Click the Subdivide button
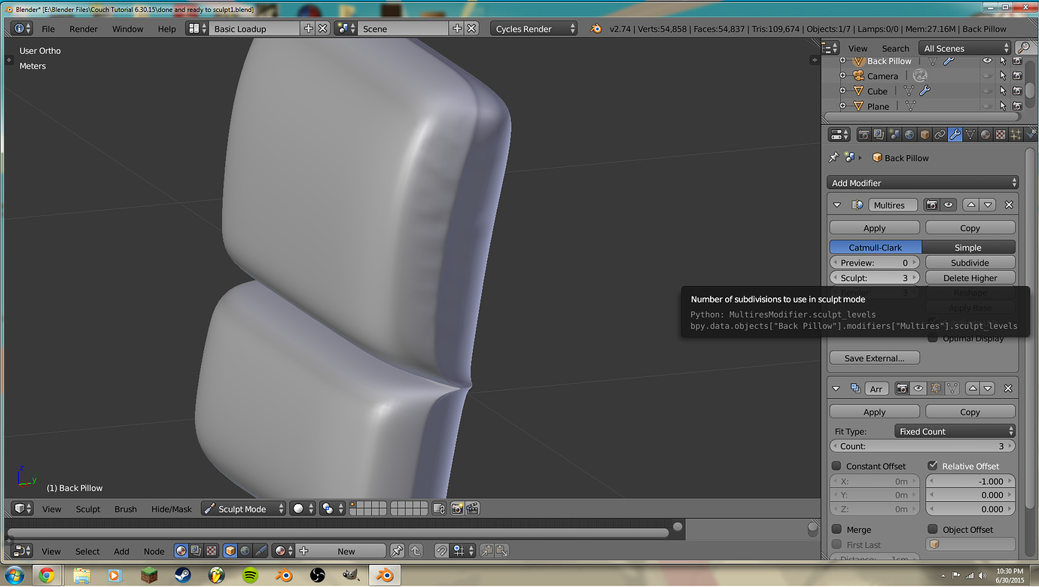 970,263
